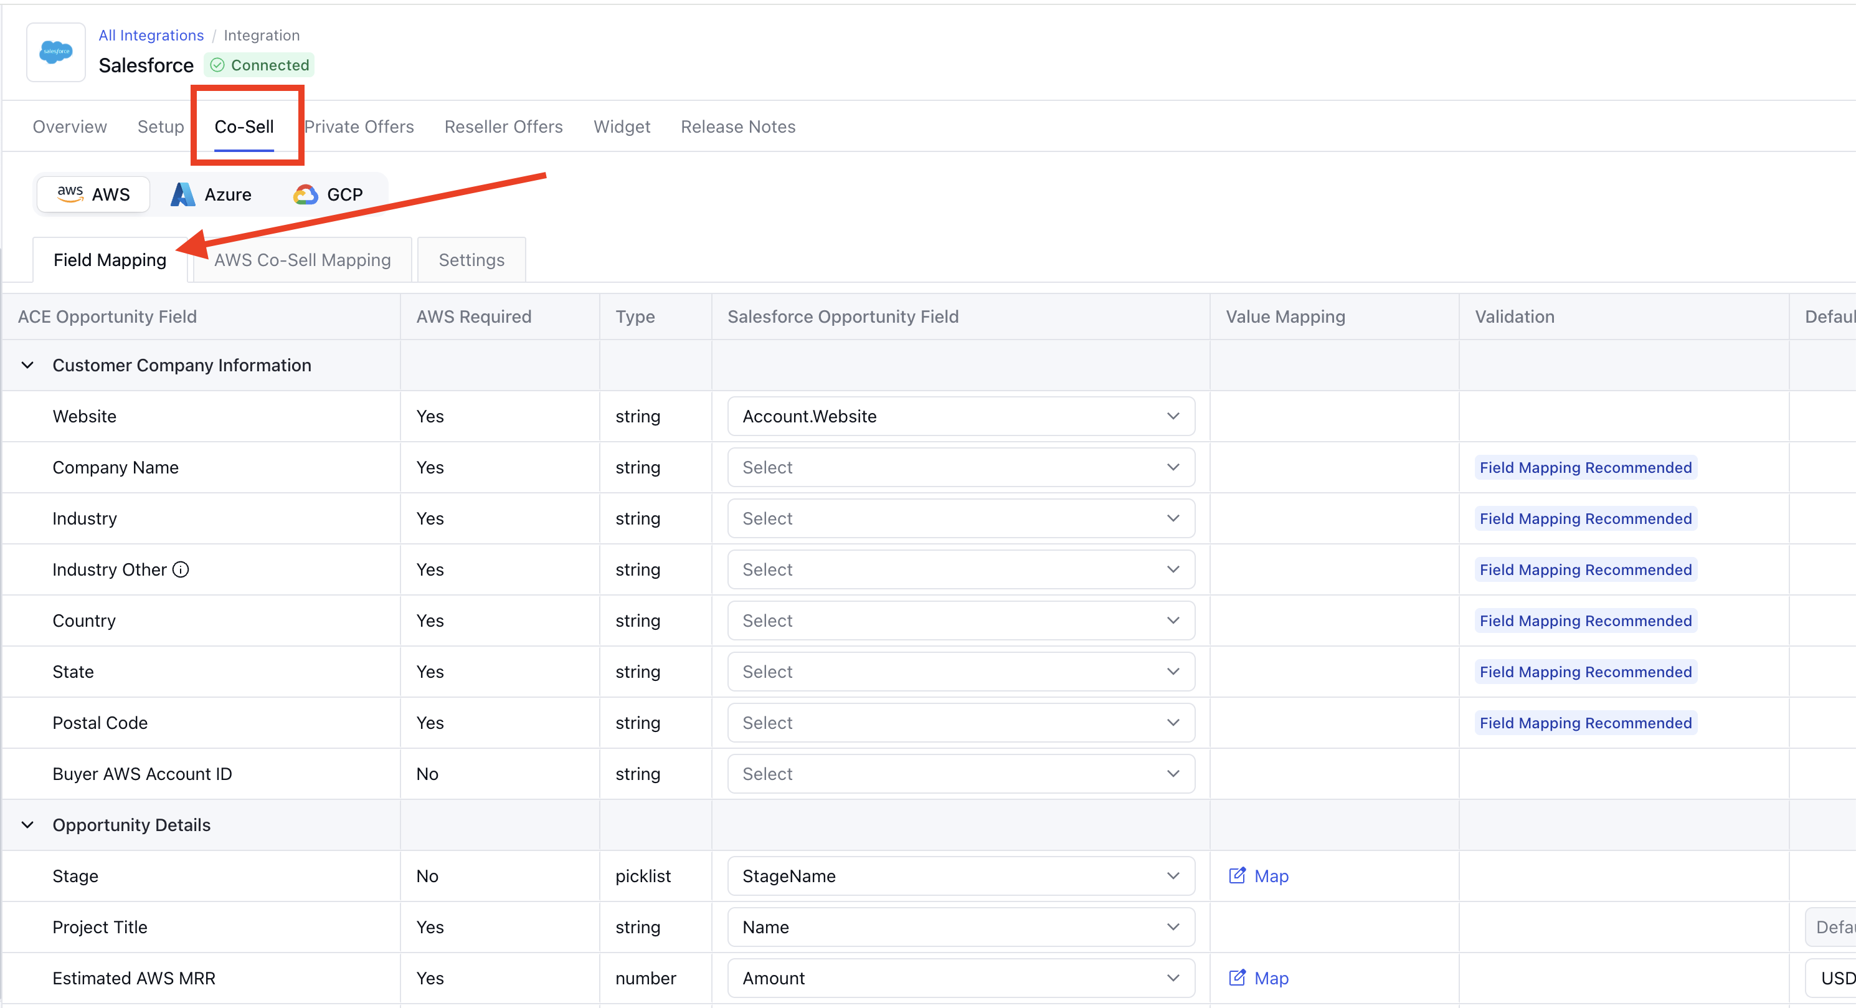This screenshot has height=1008, width=1856.
Task: Open the Private Offers tab
Action: [x=359, y=127]
